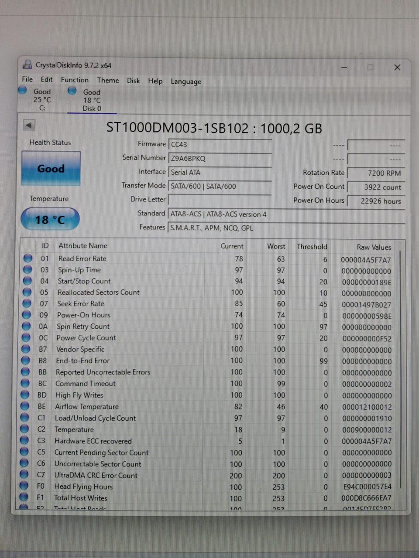Click raw value 00001497B027
The height and width of the screenshot is (558, 419).
(366, 305)
